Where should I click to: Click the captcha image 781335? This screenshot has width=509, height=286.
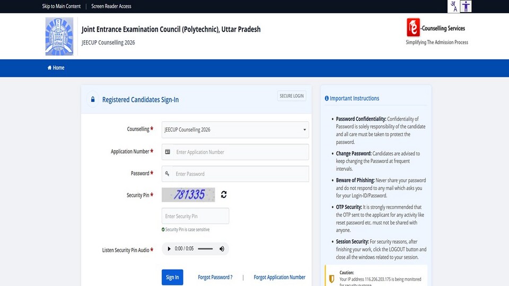point(188,194)
